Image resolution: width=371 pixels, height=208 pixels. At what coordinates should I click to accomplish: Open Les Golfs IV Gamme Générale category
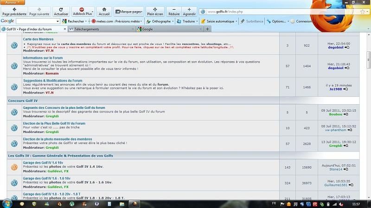pos(60,156)
